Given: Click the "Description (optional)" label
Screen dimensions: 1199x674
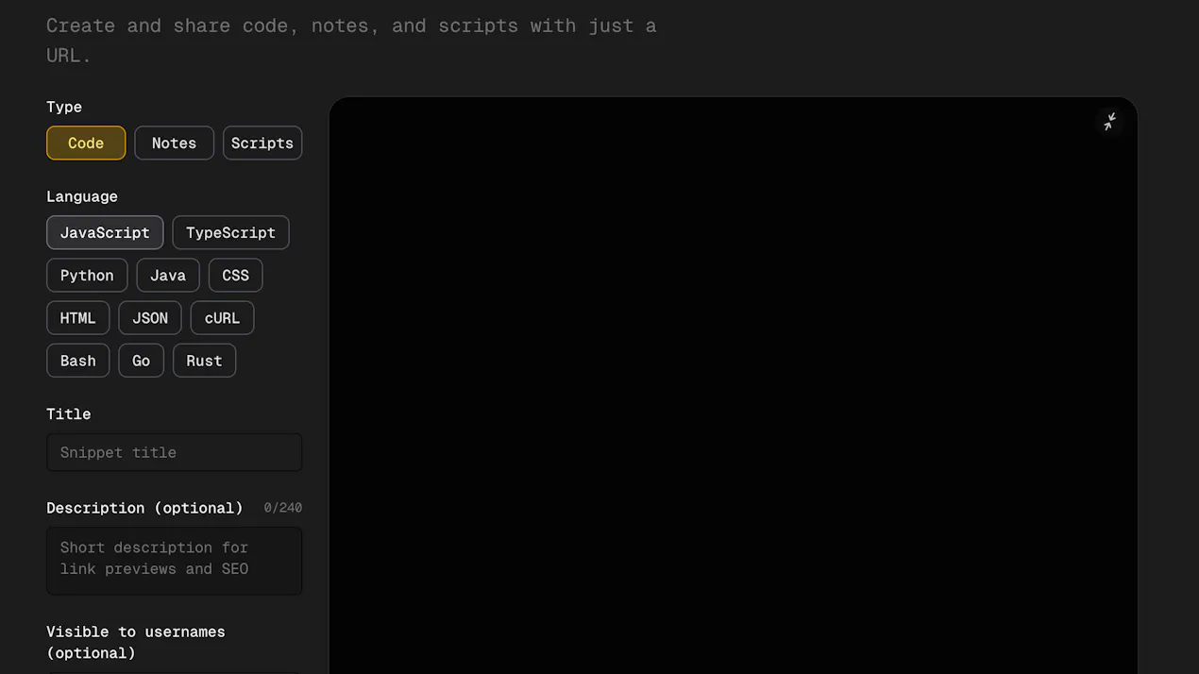Looking at the screenshot, I should tap(144, 508).
